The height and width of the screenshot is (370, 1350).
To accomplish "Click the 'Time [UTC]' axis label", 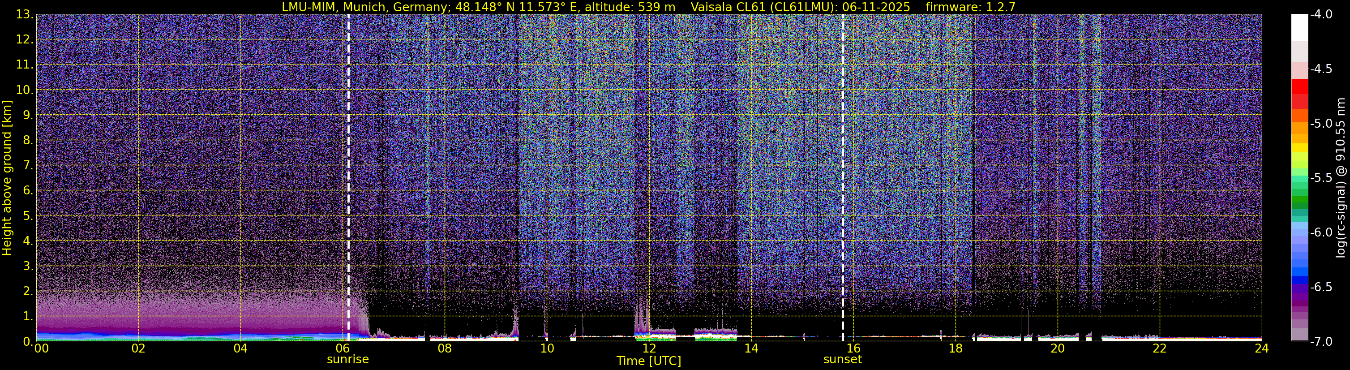I will [x=649, y=361].
